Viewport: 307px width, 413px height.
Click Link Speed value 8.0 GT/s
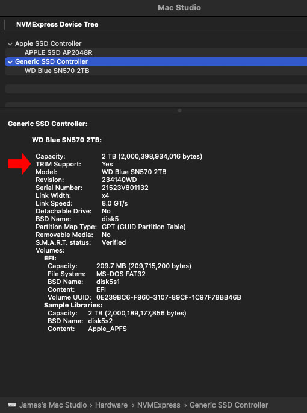coord(115,203)
